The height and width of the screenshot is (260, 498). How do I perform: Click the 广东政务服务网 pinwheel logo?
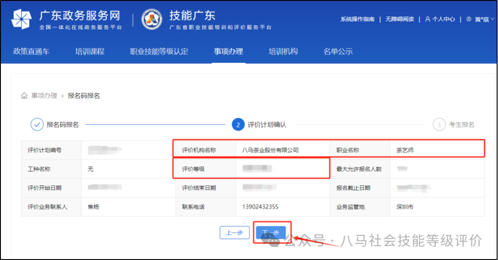(x=21, y=19)
